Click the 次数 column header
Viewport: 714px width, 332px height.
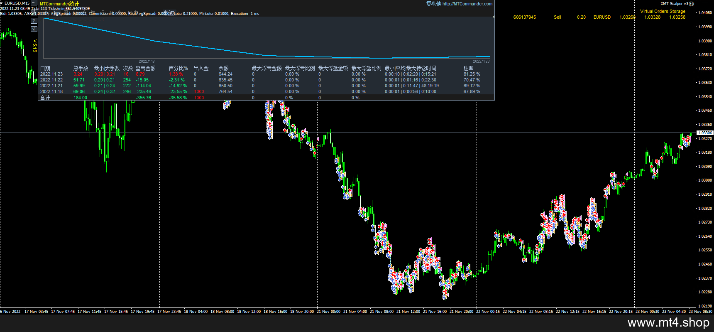point(128,68)
